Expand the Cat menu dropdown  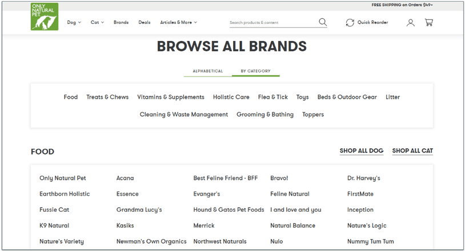97,22
